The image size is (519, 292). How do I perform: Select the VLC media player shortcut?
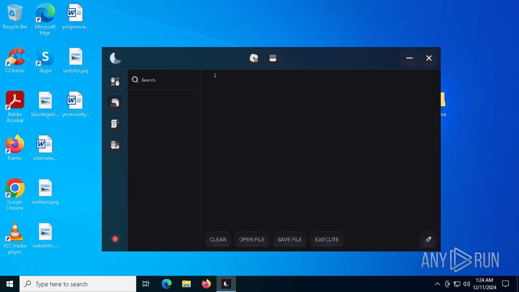tap(15, 238)
